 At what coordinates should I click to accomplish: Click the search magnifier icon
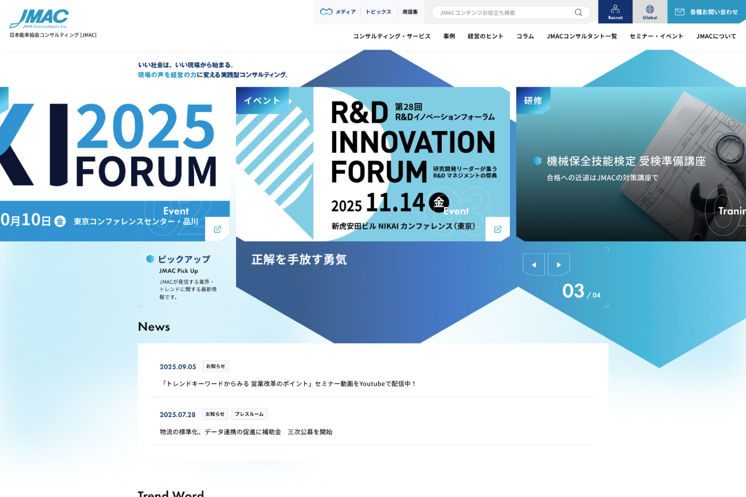pyautogui.click(x=578, y=12)
